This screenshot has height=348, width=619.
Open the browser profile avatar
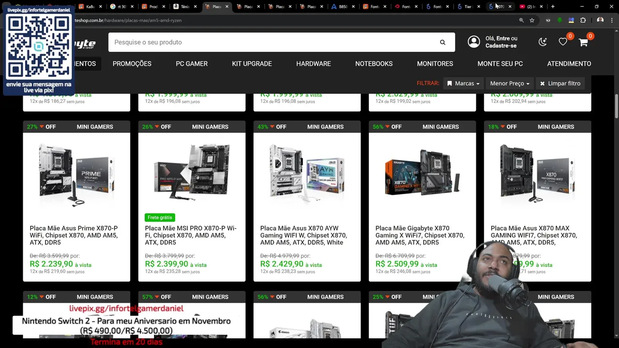[600, 20]
